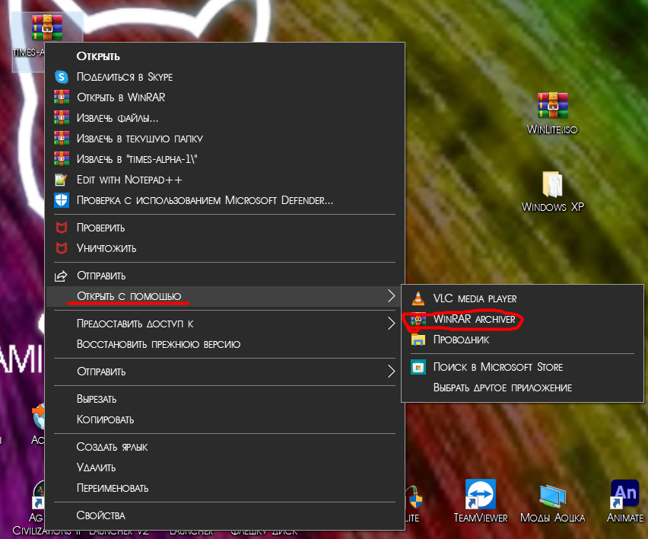Click the Microsoft Store icon in submenu
648x539 pixels.
click(x=418, y=367)
